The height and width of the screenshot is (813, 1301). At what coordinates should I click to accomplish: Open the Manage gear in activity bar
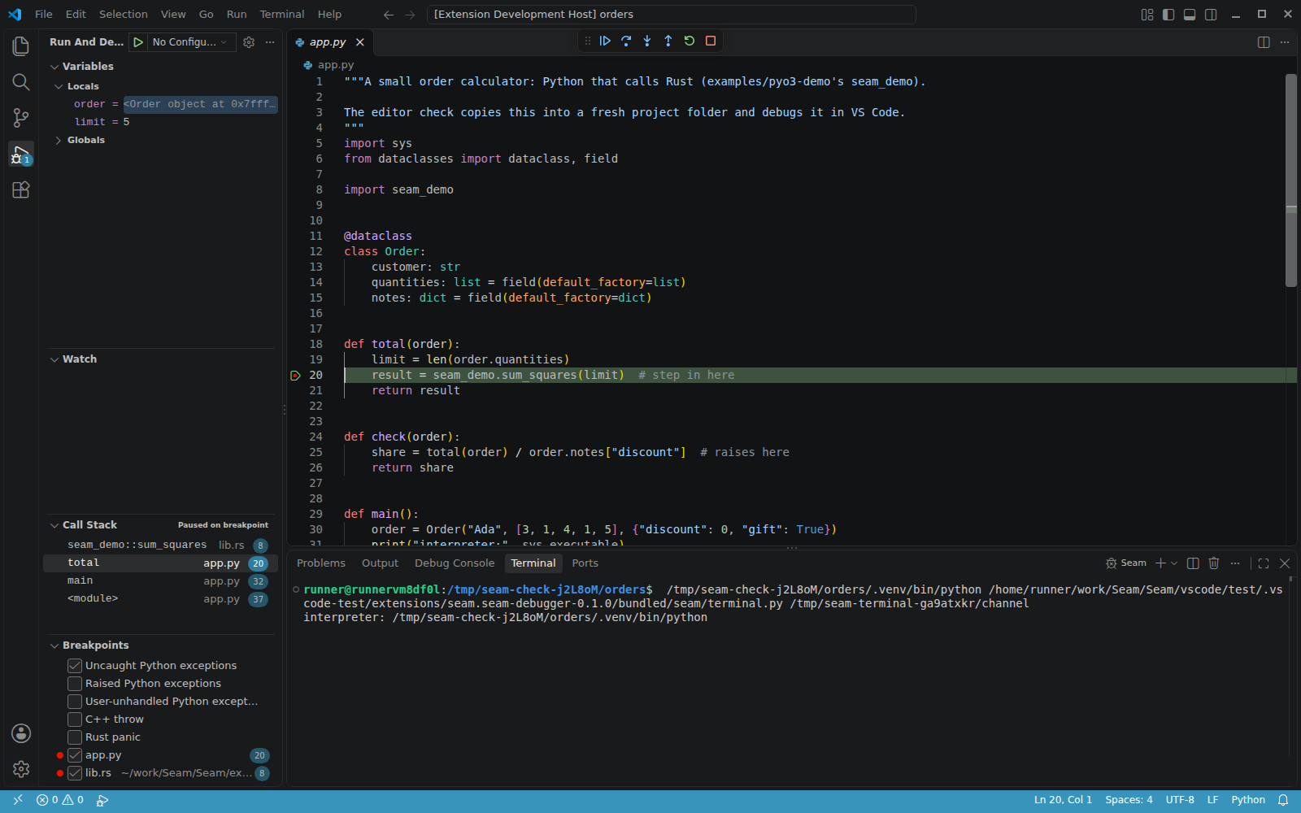[x=21, y=769]
